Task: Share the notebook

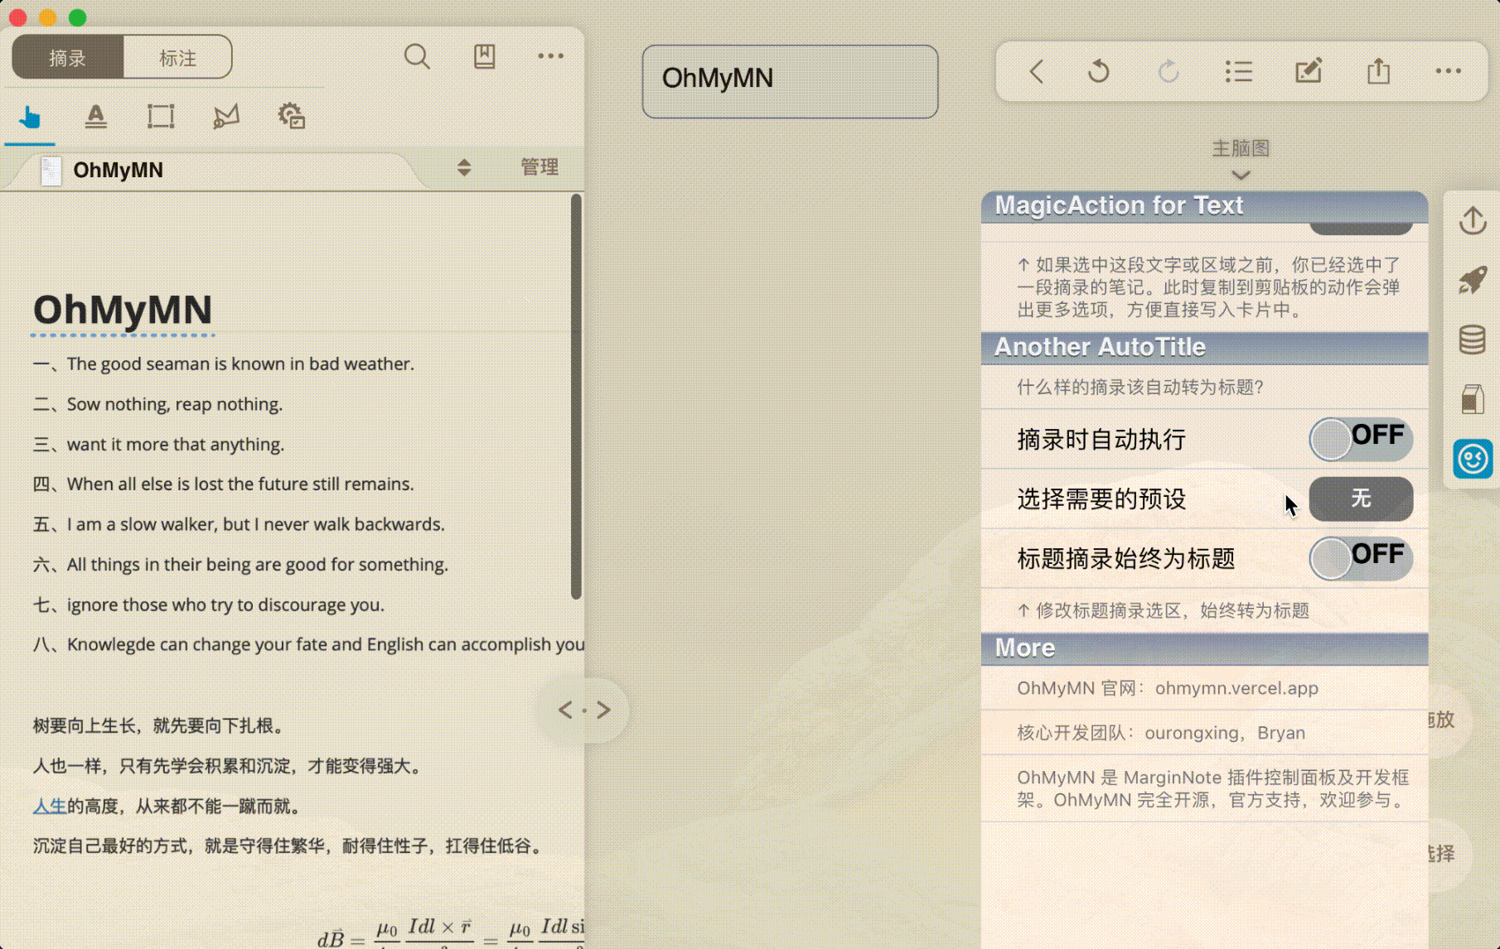Action: (x=1379, y=72)
